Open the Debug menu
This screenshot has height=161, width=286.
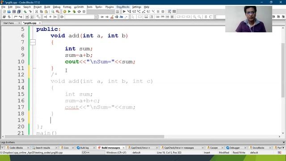pos(57,7)
